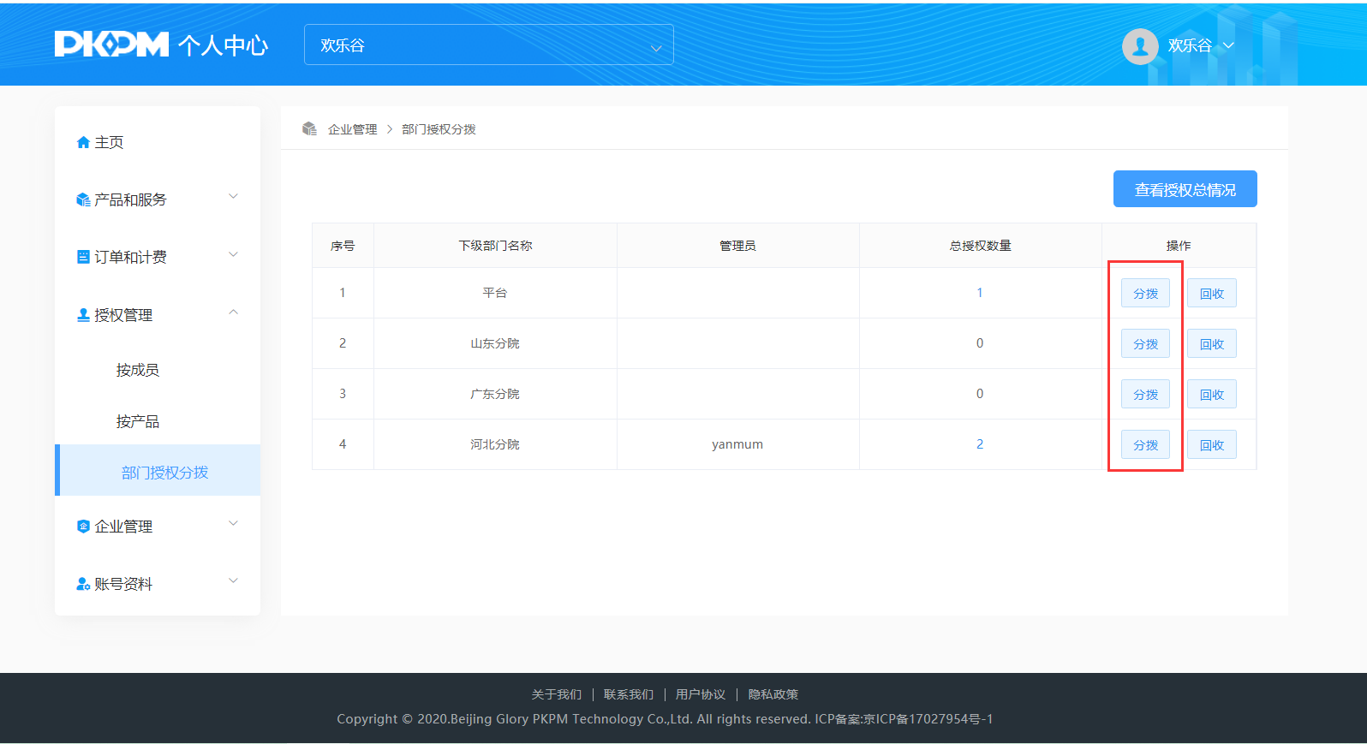
Task: Select 按成员 in the sidebar
Action: (x=138, y=370)
